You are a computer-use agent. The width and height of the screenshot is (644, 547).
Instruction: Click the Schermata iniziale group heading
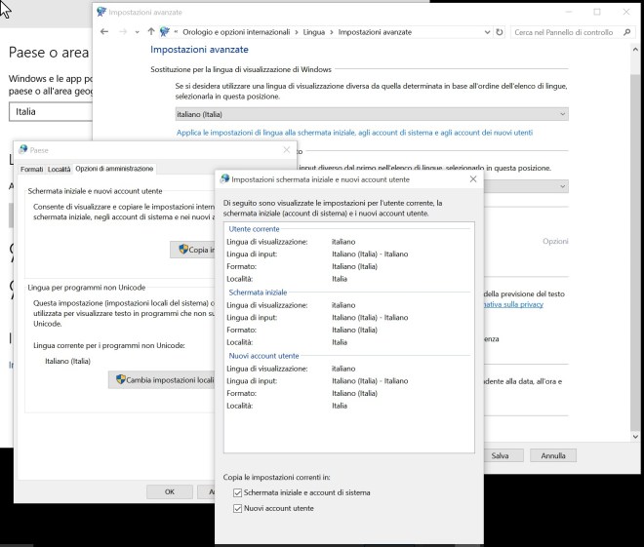click(x=258, y=293)
